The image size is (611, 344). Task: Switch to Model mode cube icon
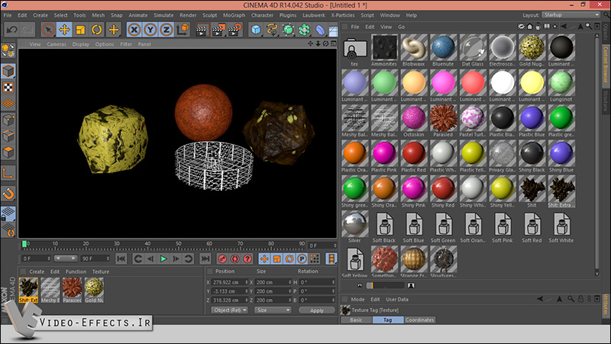click(x=8, y=71)
